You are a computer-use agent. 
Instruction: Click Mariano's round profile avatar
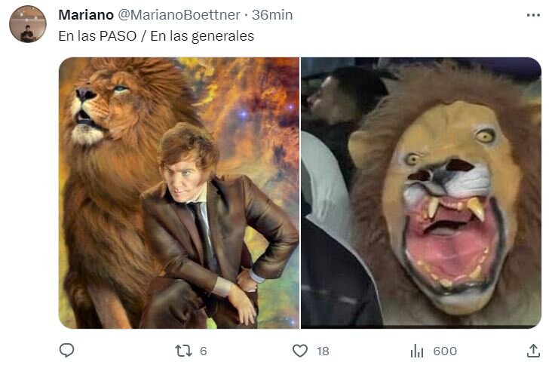[x=28, y=24]
